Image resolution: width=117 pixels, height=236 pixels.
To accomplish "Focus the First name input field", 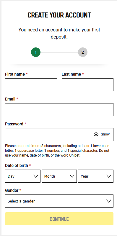I will pos(31,85).
